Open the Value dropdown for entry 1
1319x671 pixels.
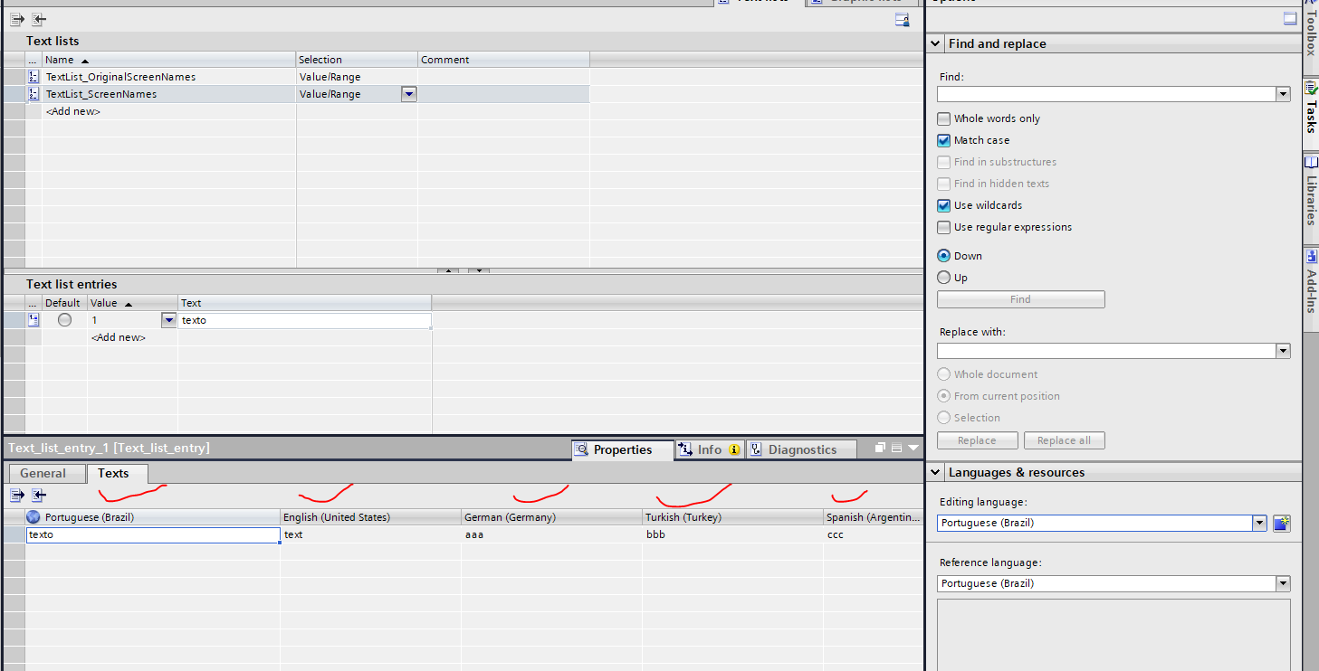168,320
